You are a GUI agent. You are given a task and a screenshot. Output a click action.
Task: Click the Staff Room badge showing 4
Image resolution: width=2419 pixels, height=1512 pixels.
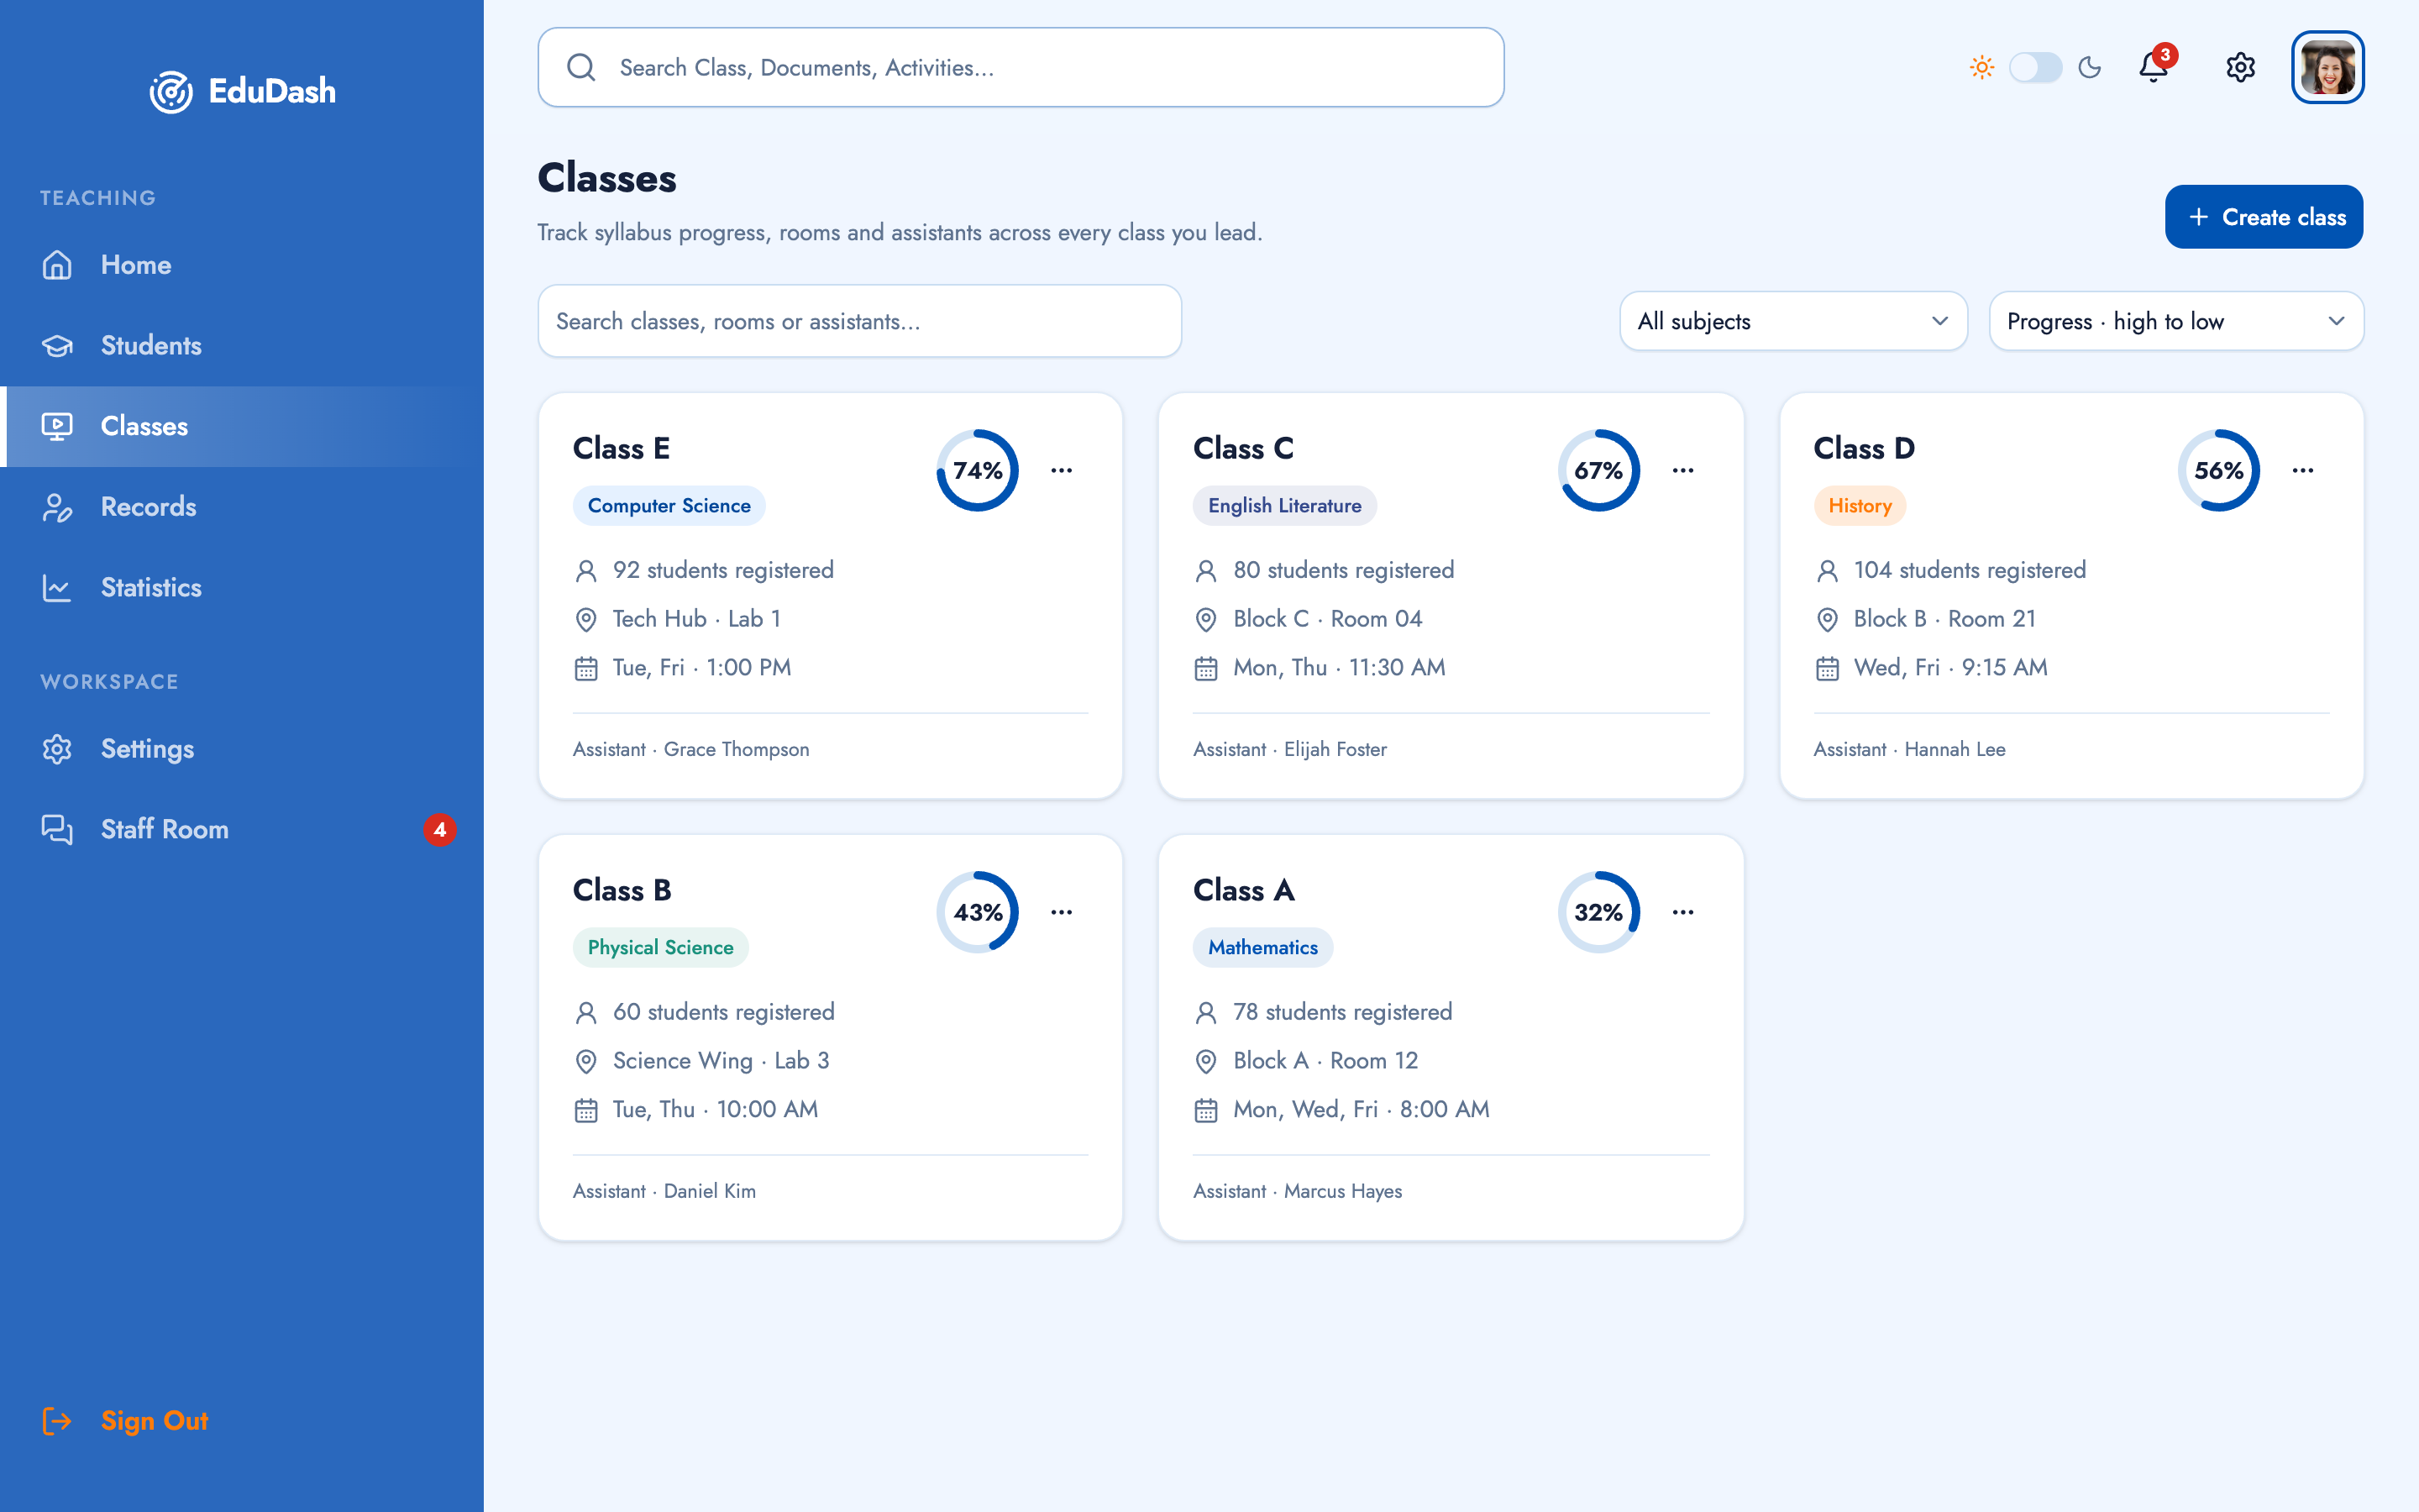(440, 829)
